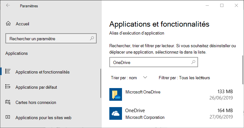This screenshot has height=128, width=244.
Task: Select the Microsoft OneDrive entry name
Action: coord(143,92)
